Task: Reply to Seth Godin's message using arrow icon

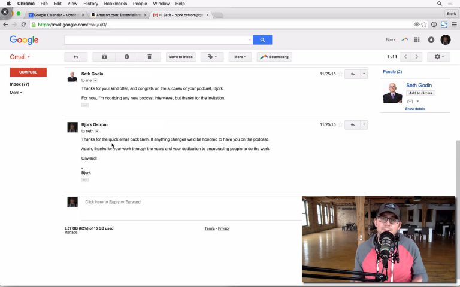Action: pos(353,74)
